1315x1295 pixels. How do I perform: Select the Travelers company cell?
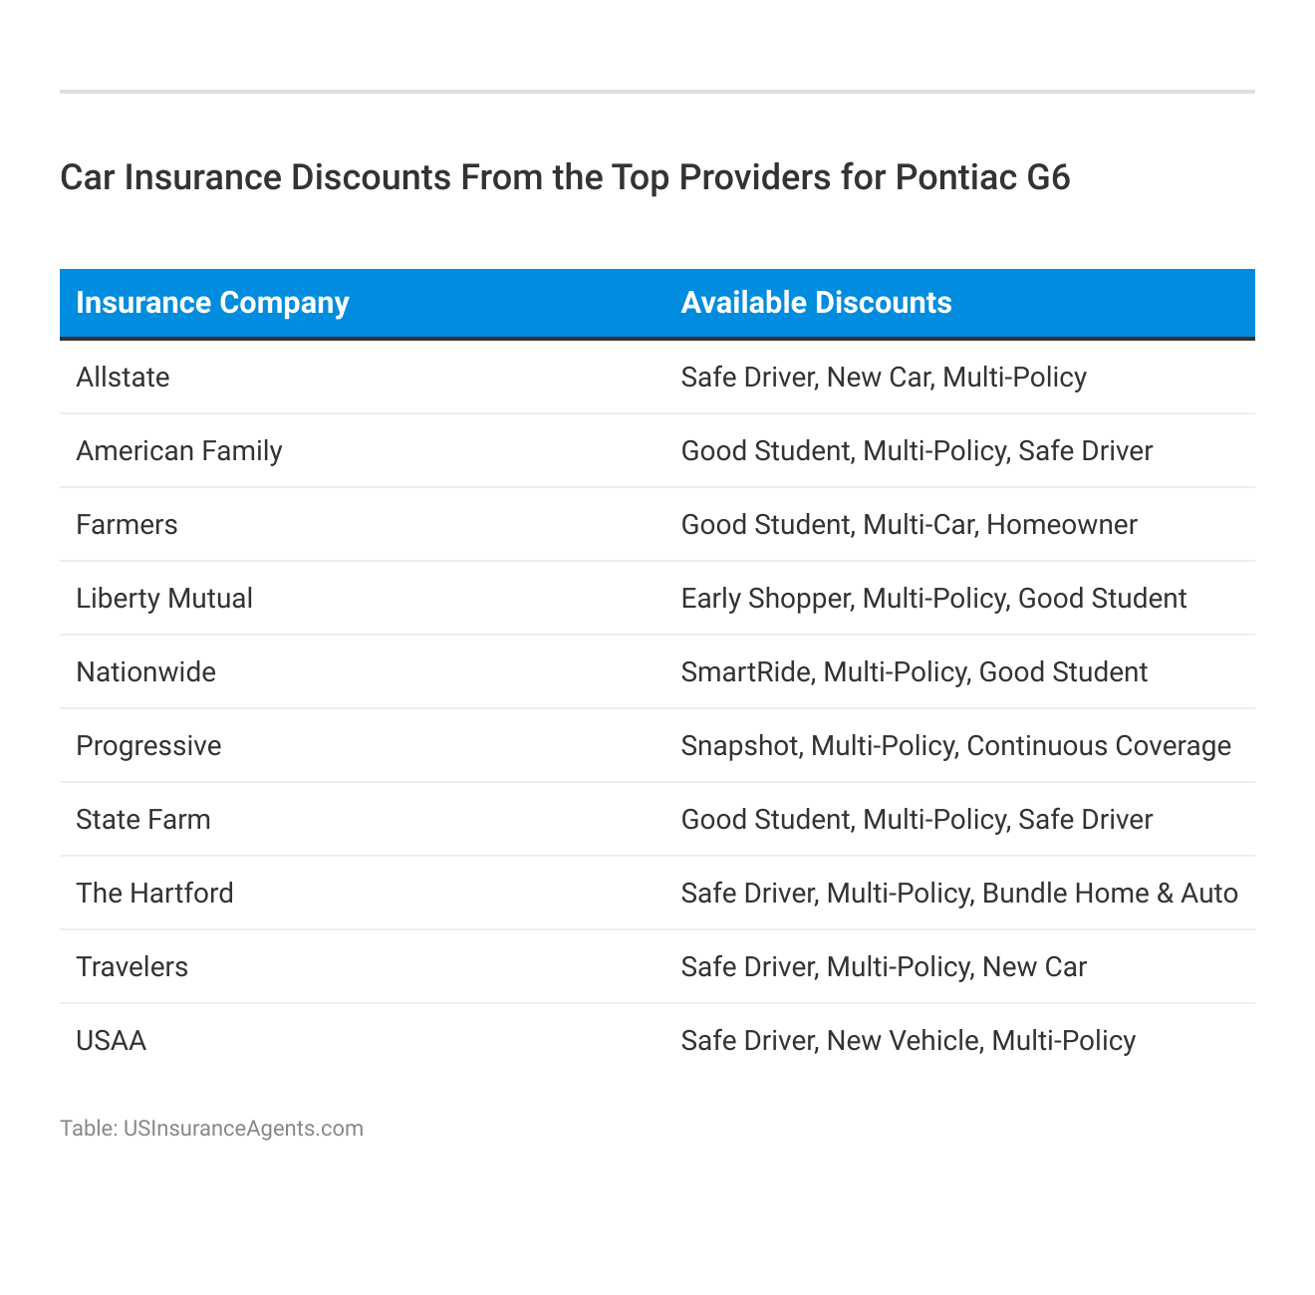(131, 966)
